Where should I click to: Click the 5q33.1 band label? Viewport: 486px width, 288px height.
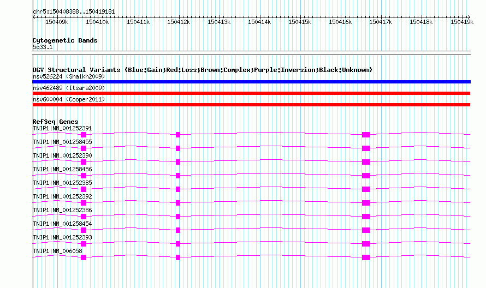[x=43, y=47]
